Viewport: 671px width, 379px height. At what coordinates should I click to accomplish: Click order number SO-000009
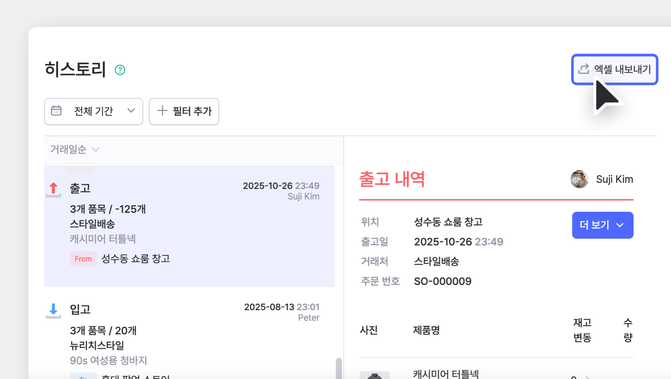tap(442, 281)
